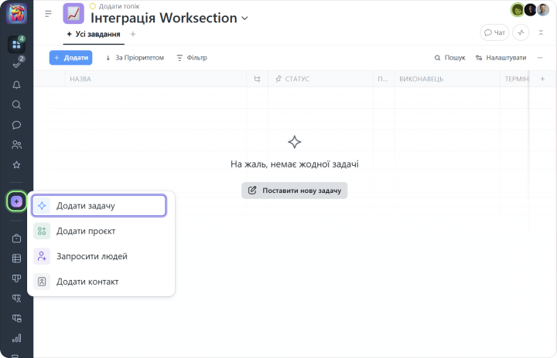Select Додати проєкт from the menu
Image resolution: width=557 pixels, height=358 pixels.
(x=86, y=231)
